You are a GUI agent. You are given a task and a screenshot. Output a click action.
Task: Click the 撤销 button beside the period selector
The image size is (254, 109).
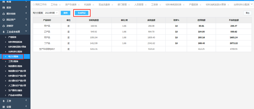pyautogui.click(x=66, y=13)
